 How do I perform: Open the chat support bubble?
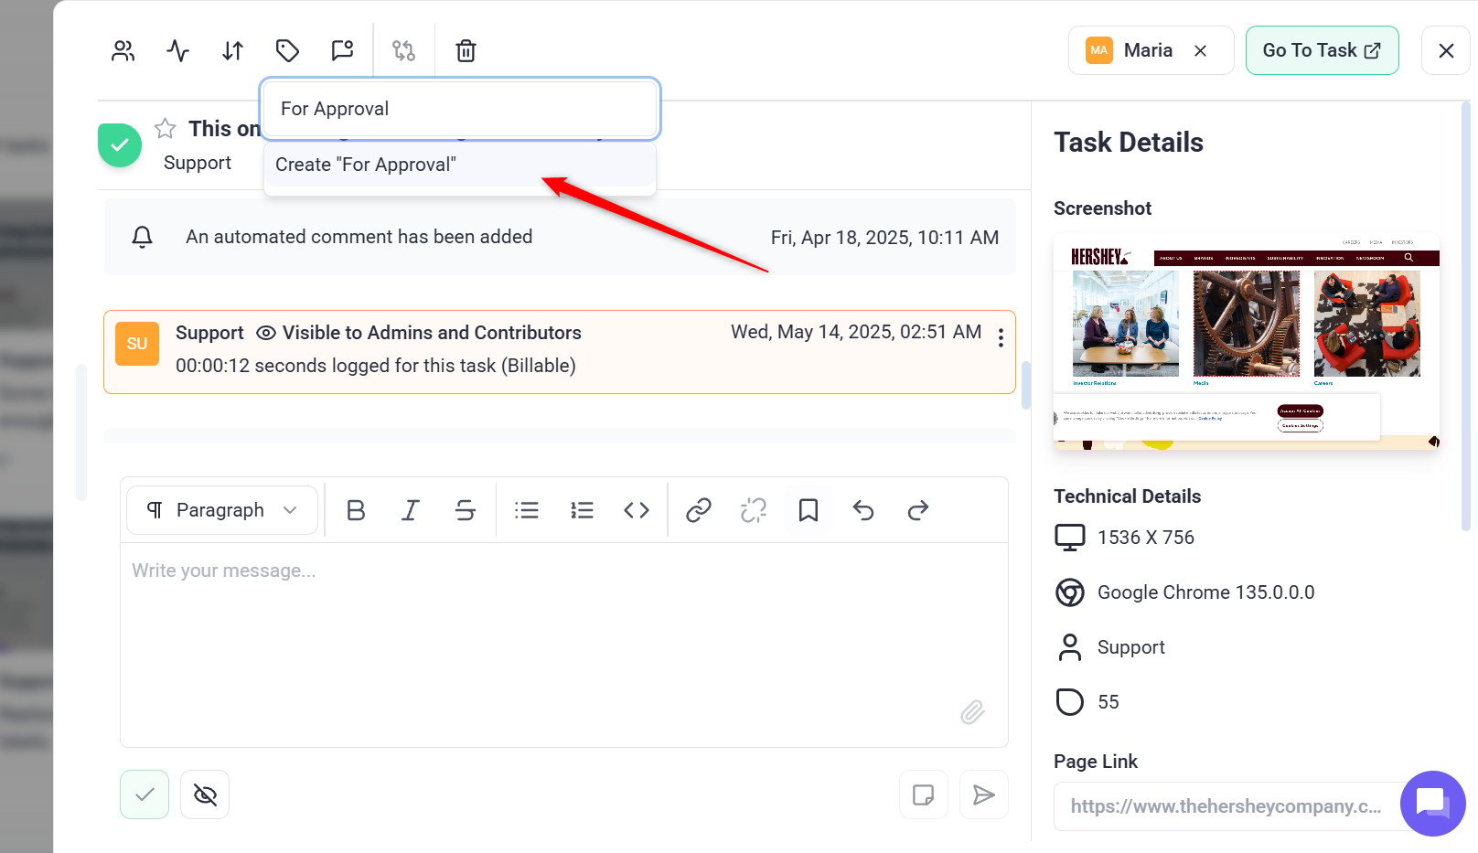pyautogui.click(x=1432, y=803)
